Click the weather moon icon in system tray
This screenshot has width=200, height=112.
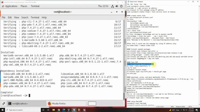click(170, 110)
